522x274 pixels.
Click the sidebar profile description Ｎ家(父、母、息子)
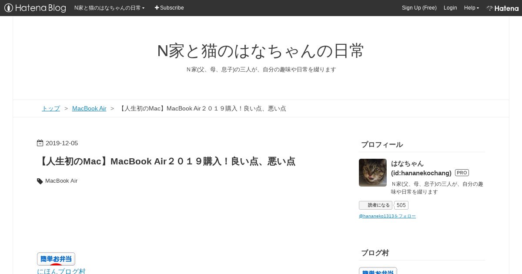click(x=437, y=188)
